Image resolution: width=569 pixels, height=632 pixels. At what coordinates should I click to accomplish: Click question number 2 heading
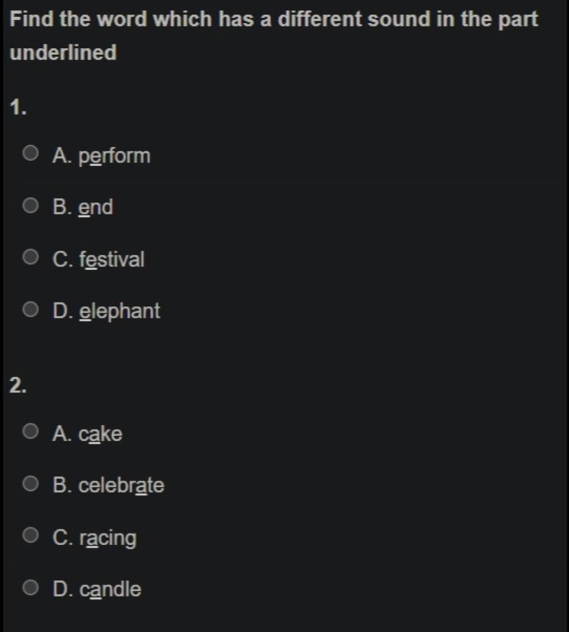click(18, 386)
